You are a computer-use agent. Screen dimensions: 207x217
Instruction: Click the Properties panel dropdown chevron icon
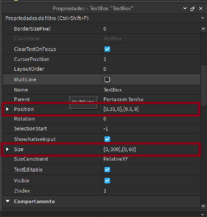[185, 8]
